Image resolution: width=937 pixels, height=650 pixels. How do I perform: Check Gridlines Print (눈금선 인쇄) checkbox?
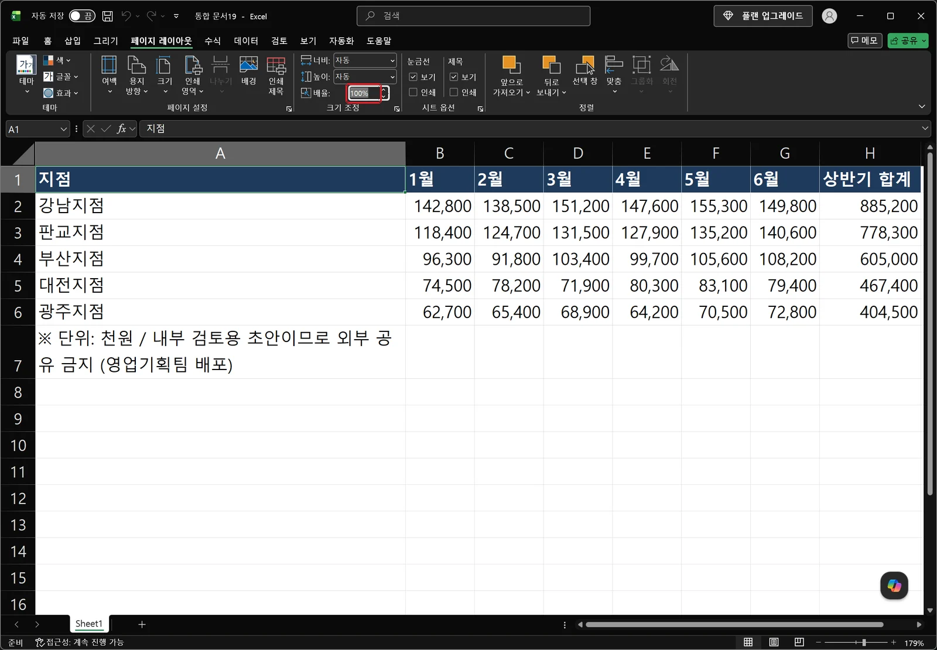coord(413,93)
